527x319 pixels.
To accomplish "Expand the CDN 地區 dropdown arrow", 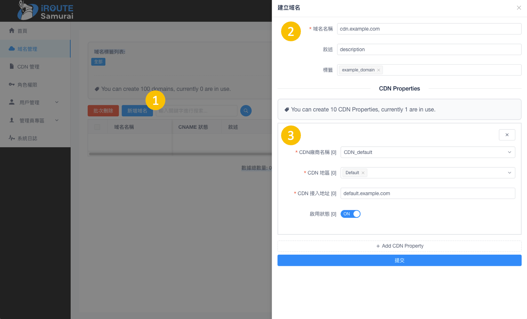I will [x=509, y=173].
